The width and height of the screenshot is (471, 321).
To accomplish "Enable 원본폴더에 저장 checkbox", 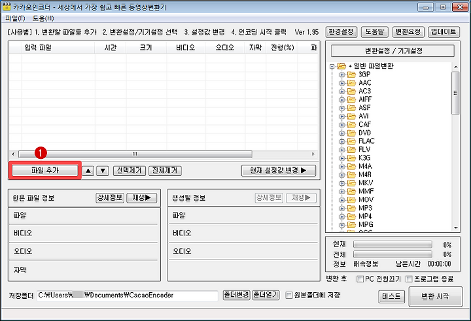I will [x=288, y=295].
